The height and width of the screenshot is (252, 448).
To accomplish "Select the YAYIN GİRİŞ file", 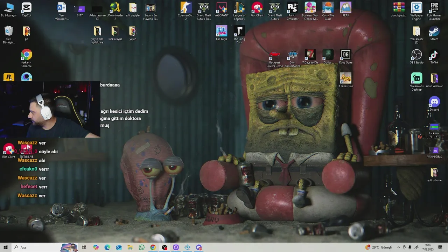I will coord(434,152).
